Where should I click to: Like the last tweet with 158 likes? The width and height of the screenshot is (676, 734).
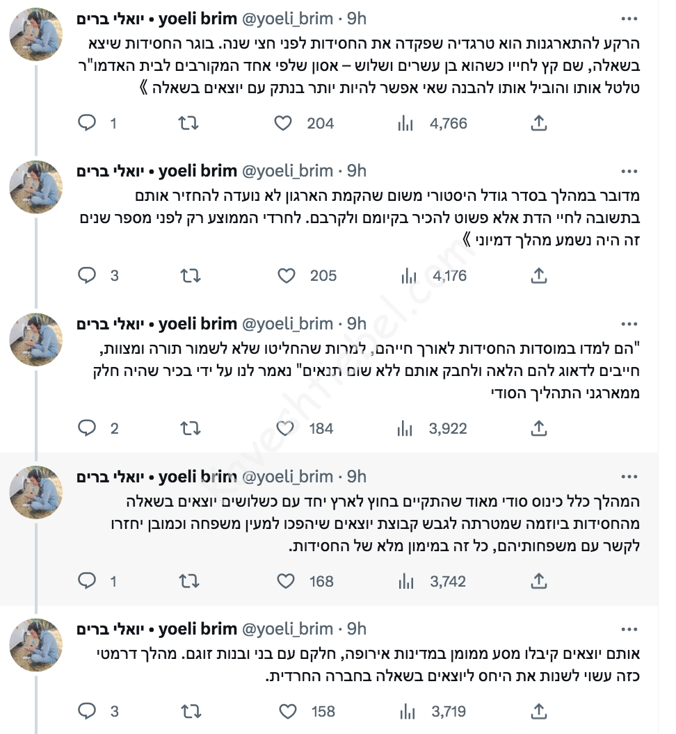tap(287, 712)
